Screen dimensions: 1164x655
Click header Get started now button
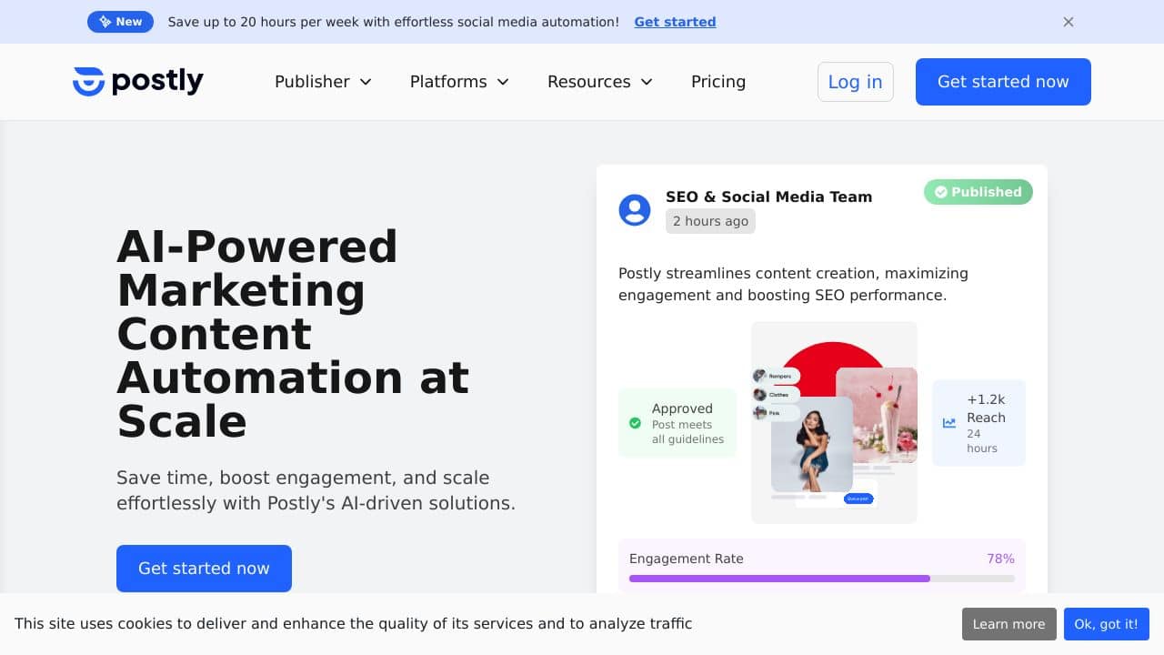coord(1003,82)
